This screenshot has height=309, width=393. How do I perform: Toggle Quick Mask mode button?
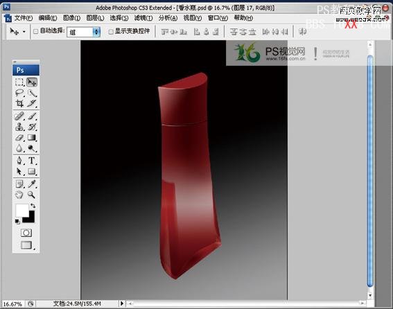pos(26,233)
